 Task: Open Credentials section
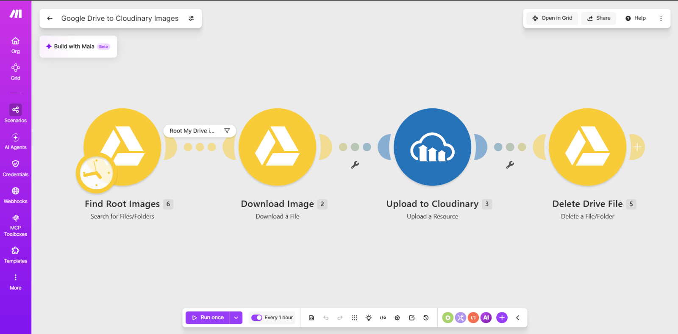coord(16,168)
